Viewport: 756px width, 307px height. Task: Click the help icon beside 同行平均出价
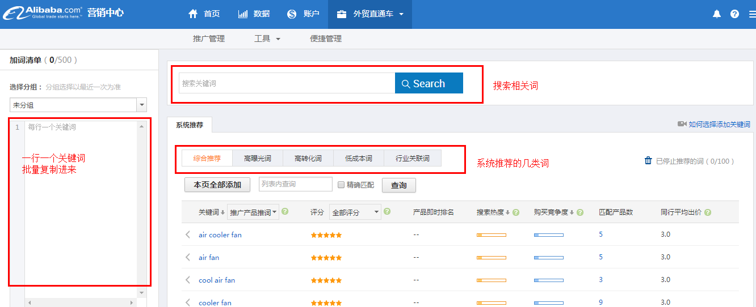click(708, 212)
